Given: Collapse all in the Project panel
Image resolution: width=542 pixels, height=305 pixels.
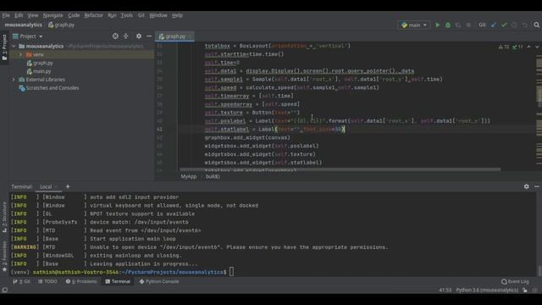Looking at the screenshot, I should coord(126,36).
